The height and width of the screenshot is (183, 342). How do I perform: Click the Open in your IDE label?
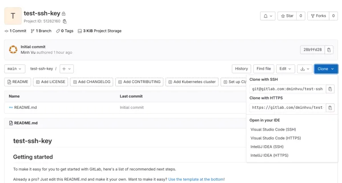265,120
